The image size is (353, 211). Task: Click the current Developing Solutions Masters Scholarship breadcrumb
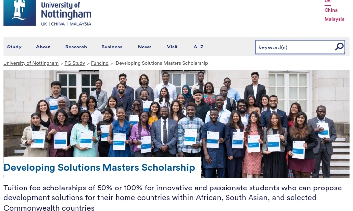click(161, 63)
